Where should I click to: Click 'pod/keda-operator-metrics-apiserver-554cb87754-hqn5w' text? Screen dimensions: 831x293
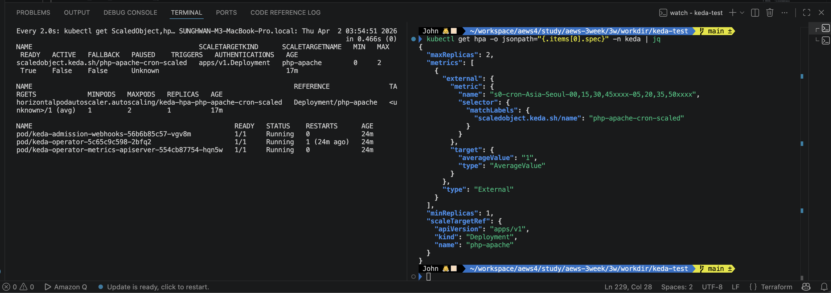(120, 150)
